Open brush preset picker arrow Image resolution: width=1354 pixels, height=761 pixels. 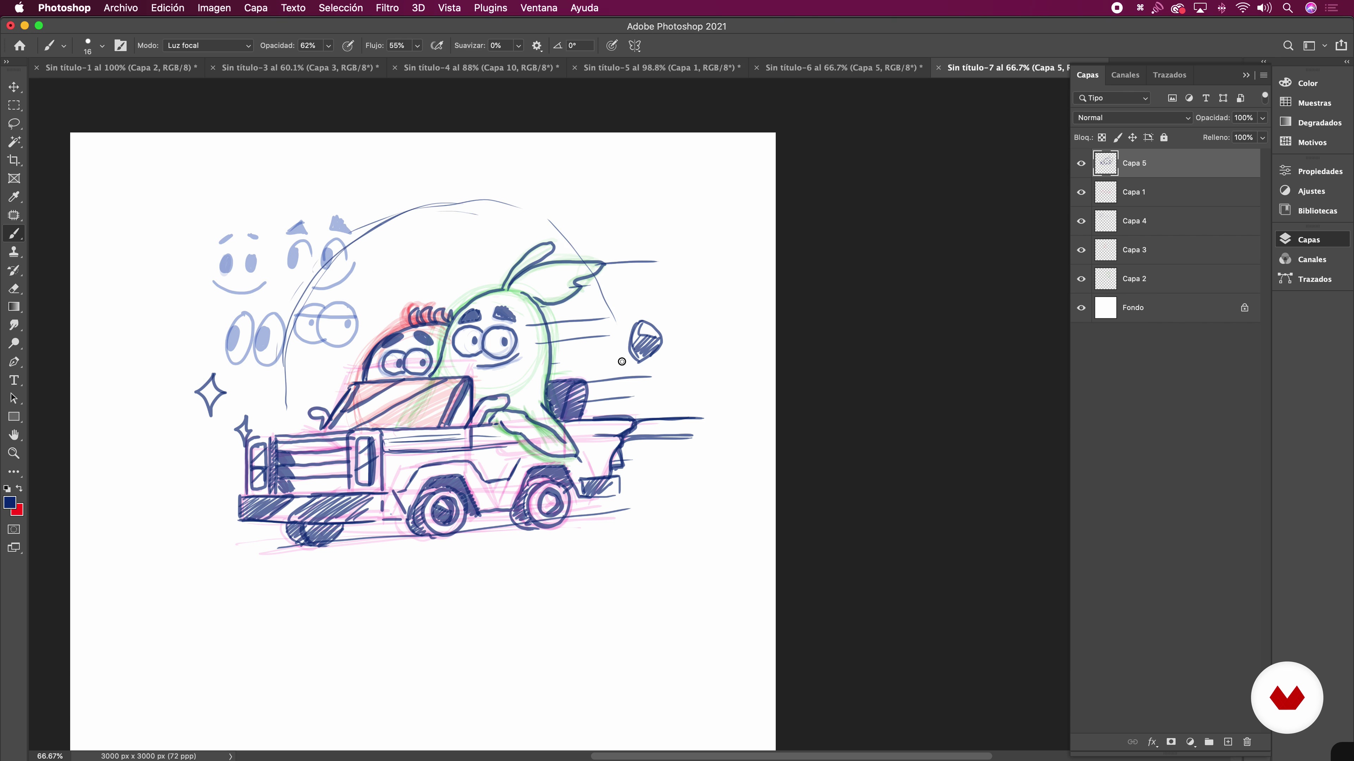coord(102,46)
